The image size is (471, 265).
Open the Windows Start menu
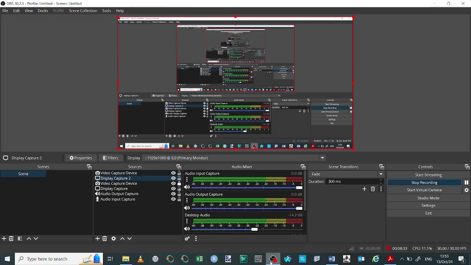pyautogui.click(x=7, y=259)
